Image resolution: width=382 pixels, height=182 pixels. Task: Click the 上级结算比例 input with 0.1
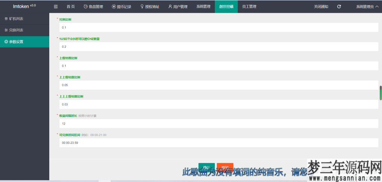[x=219, y=66]
